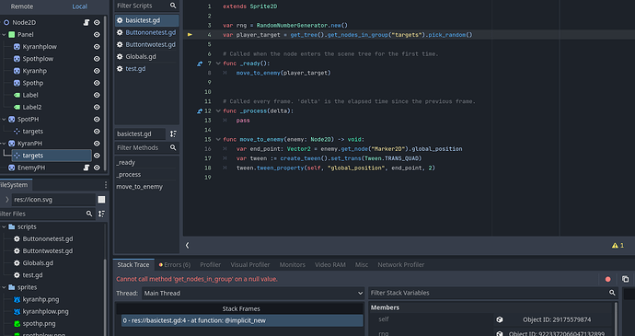Toggle visibility of Node2D
The image size is (635, 336).
(97, 23)
